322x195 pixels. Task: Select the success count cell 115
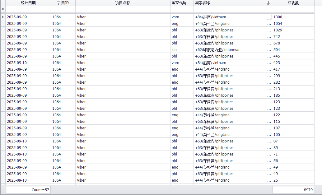pyautogui.click(x=293, y=122)
